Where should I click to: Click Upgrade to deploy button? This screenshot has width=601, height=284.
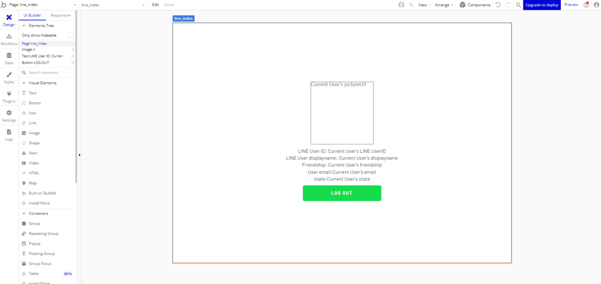(x=542, y=4)
